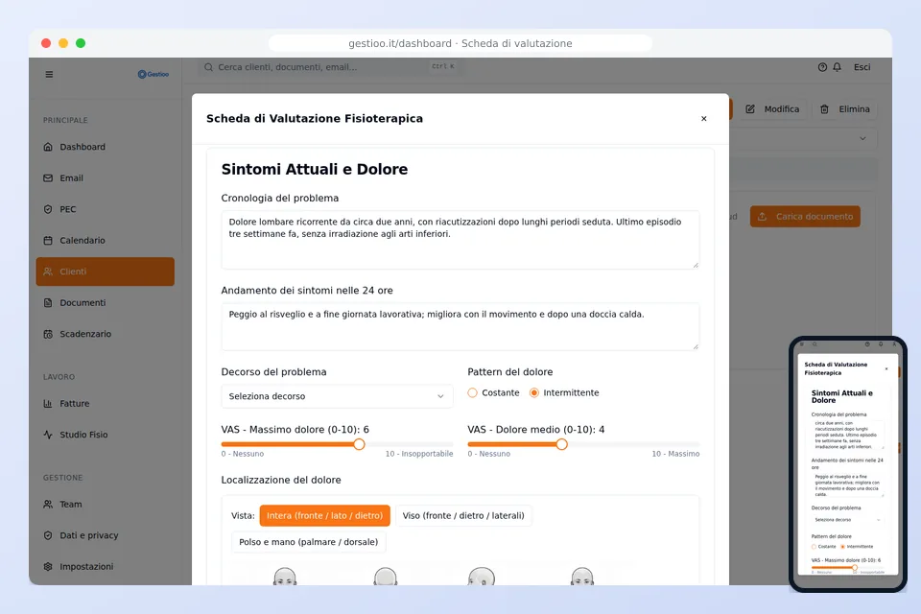This screenshot has height=614, width=921.
Task: Switch view to Viso (fronte / dietro / laterali)
Action: 463,516
